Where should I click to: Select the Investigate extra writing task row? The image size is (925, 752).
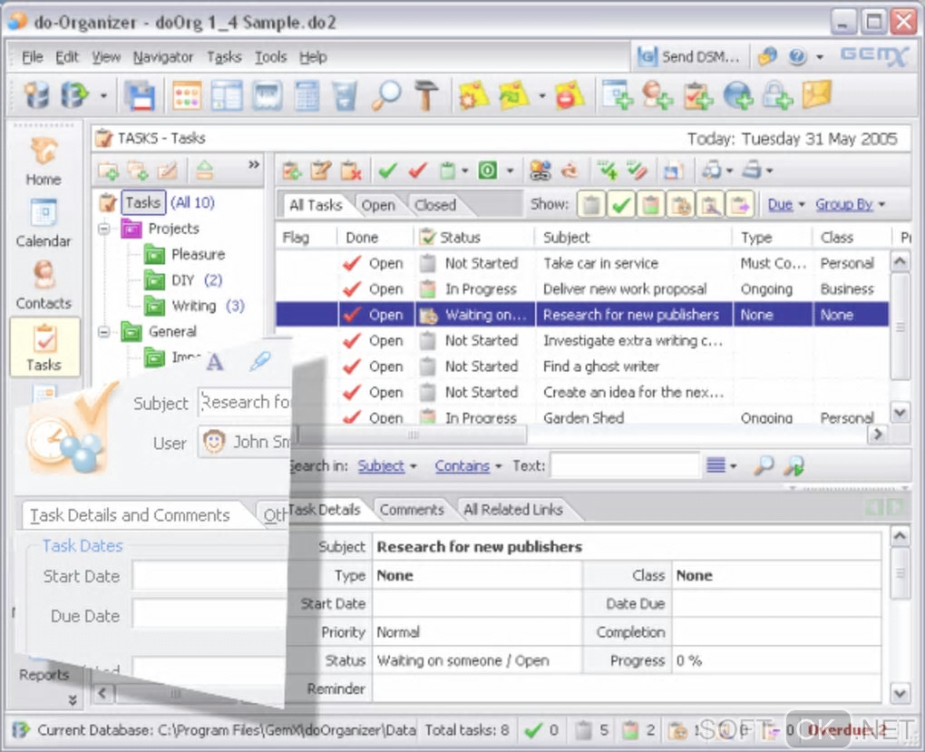pos(582,340)
